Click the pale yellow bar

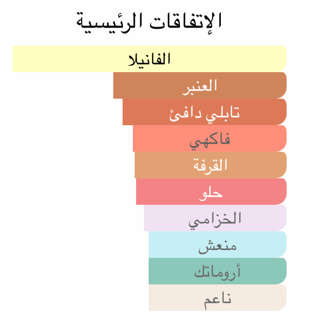click(149, 59)
